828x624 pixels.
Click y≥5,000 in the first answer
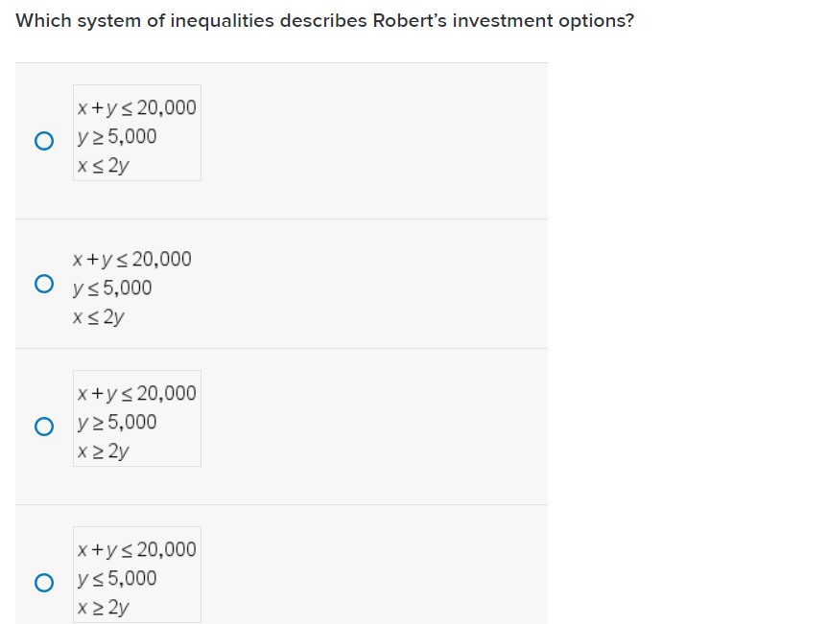pyautogui.click(x=116, y=136)
